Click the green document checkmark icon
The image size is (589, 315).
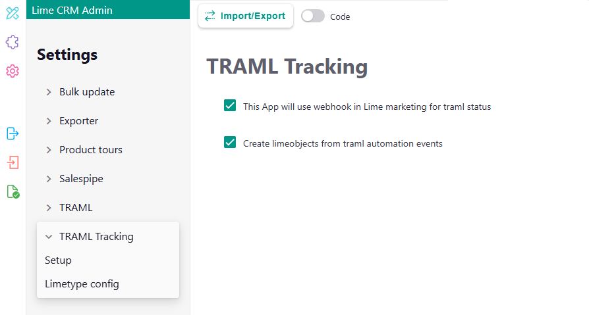[x=12, y=191]
